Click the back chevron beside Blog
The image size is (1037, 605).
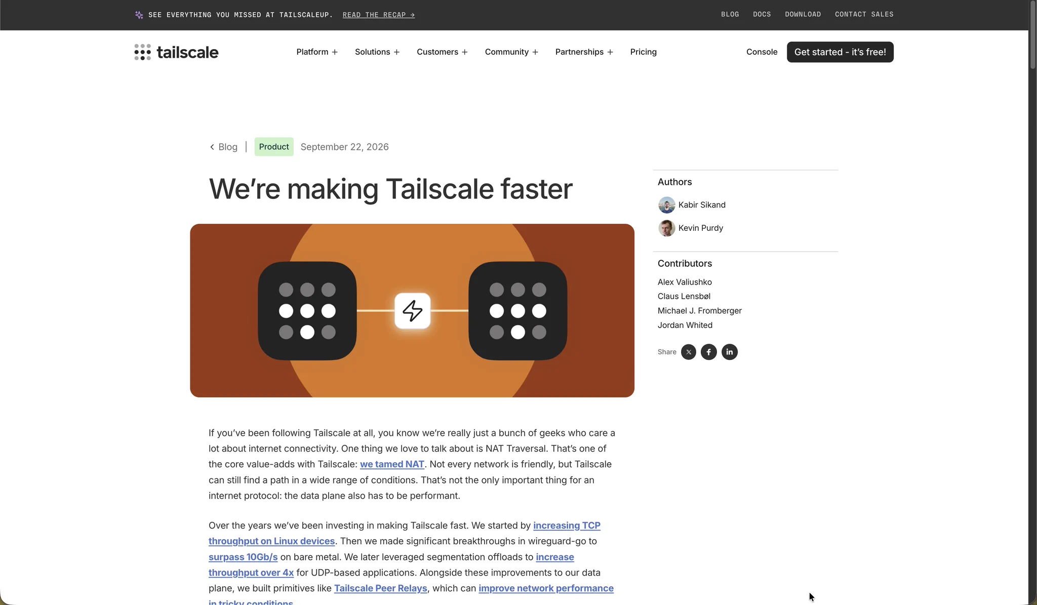(x=212, y=147)
